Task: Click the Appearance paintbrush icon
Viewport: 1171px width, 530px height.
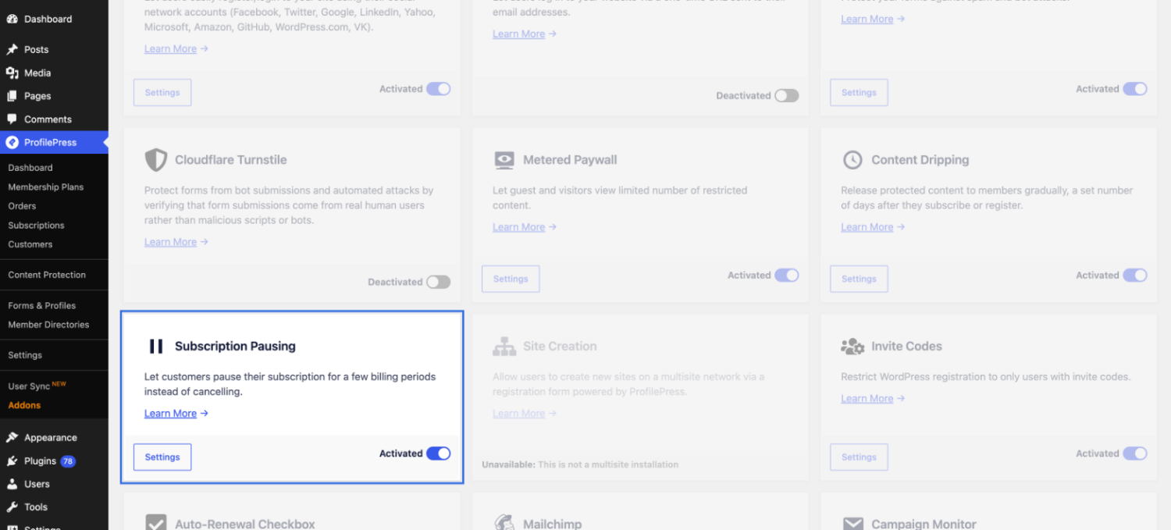Action: coord(12,438)
